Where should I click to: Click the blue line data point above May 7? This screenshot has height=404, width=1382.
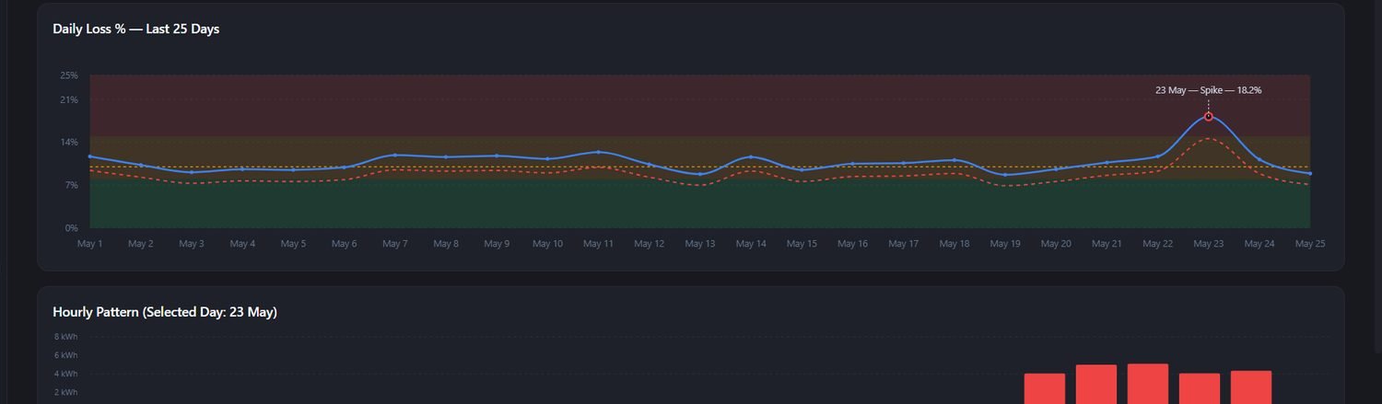[x=394, y=155]
